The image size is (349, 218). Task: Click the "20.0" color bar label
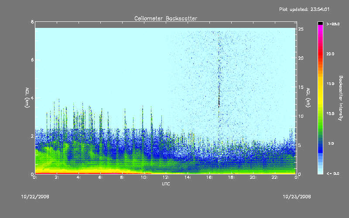click(x=330, y=54)
